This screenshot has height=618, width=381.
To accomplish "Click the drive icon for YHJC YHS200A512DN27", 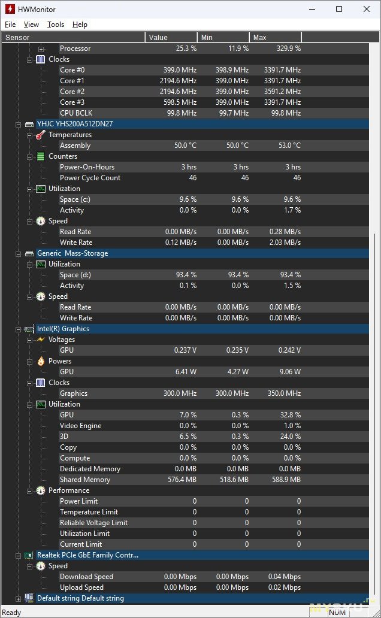I will click(x=29, y=124).
